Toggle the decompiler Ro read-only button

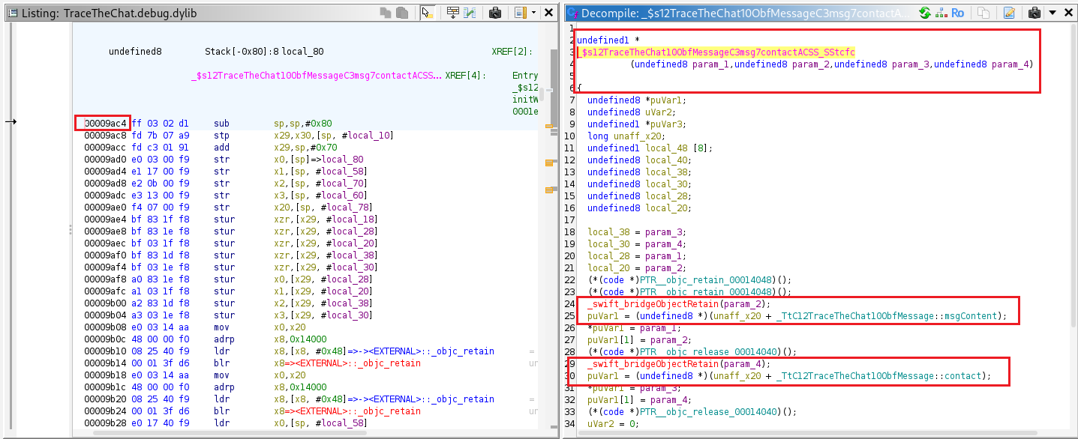click(x=957, y=13)
